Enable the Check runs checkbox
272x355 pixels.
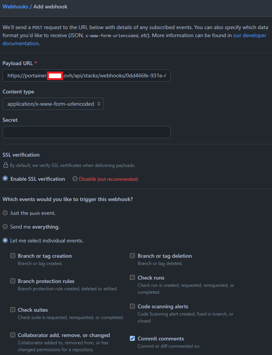[133, 278]
